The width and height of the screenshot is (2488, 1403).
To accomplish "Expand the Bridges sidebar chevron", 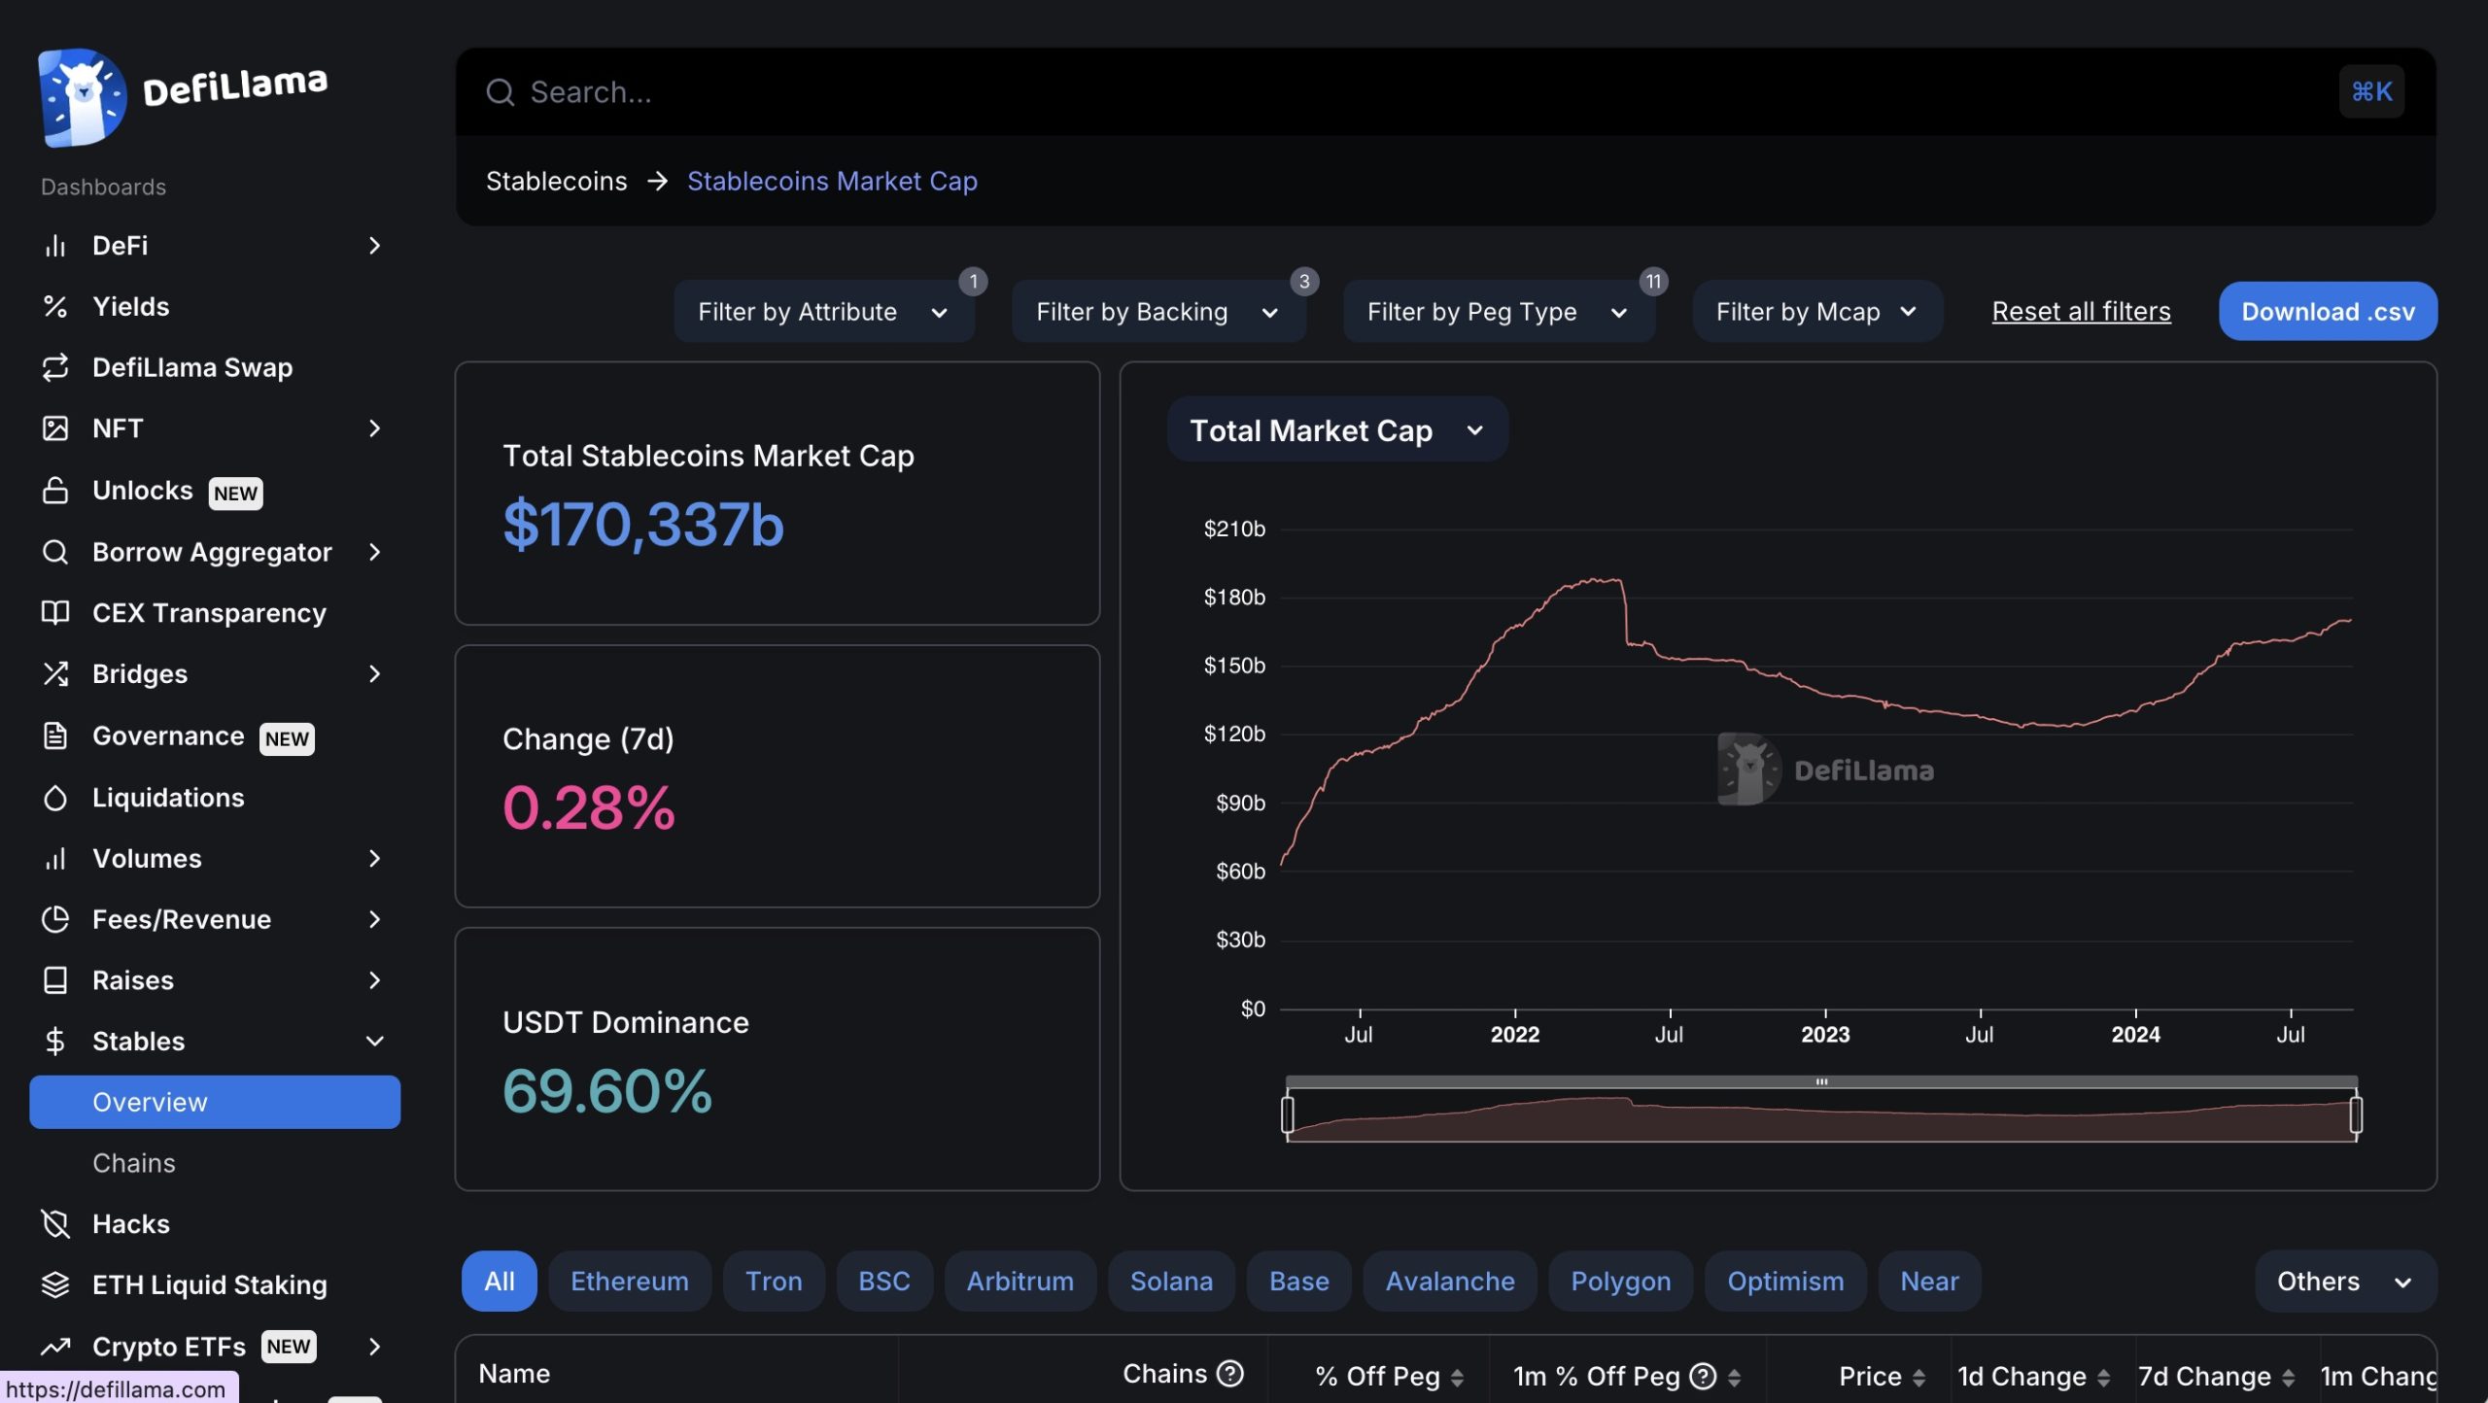I will pyautogui.click(x=375, y=674).
